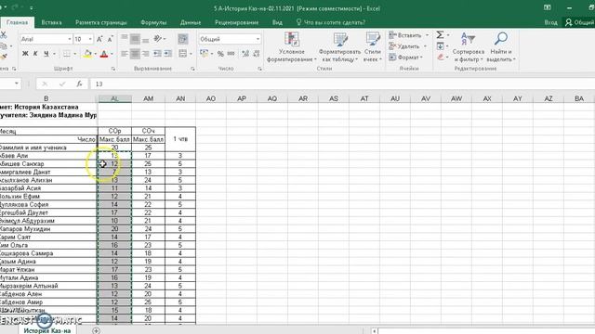Open Стили ячеек gallery
The height and width of the screenshot is (334, 595).
[373, 47]
